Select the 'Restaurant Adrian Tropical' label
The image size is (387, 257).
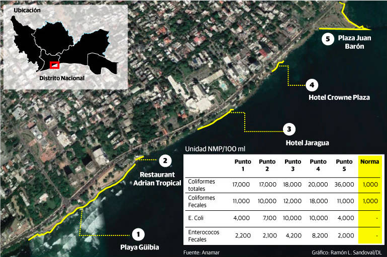[157, 179]
